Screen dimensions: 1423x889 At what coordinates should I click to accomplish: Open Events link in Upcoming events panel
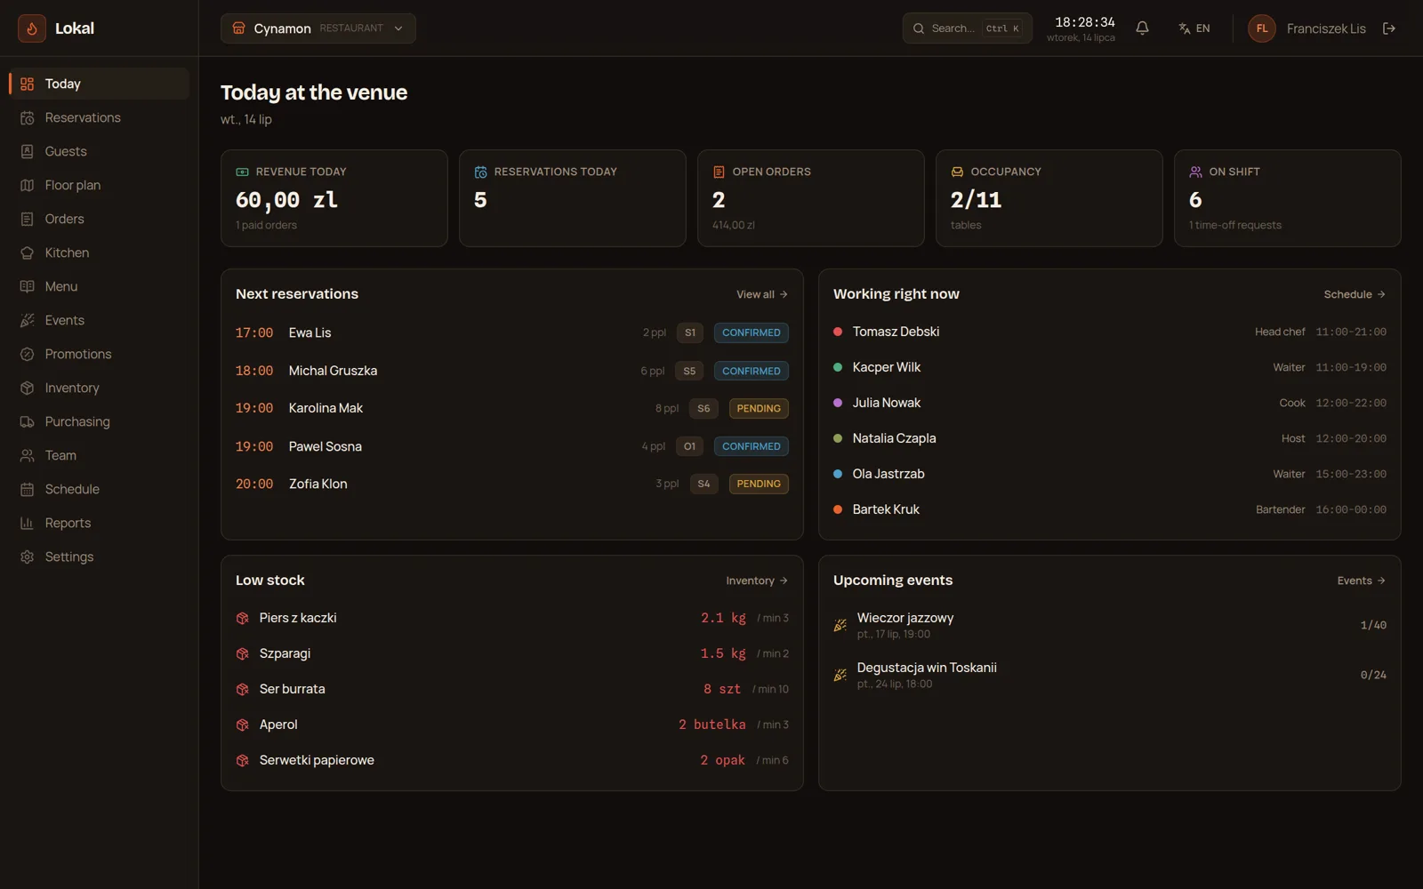click(1362, 581)
